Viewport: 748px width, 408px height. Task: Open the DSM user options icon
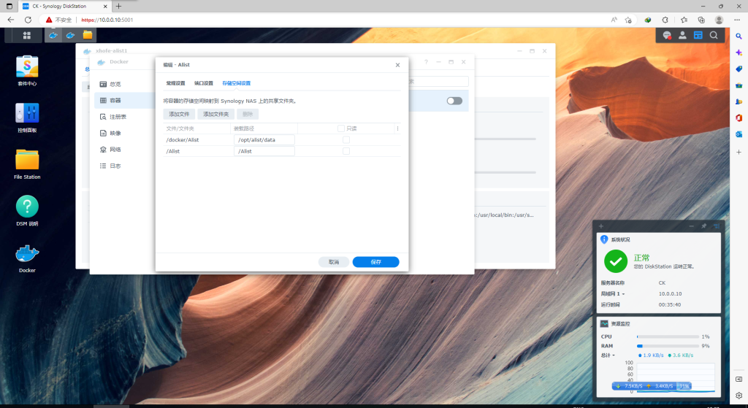click(683, 35)
